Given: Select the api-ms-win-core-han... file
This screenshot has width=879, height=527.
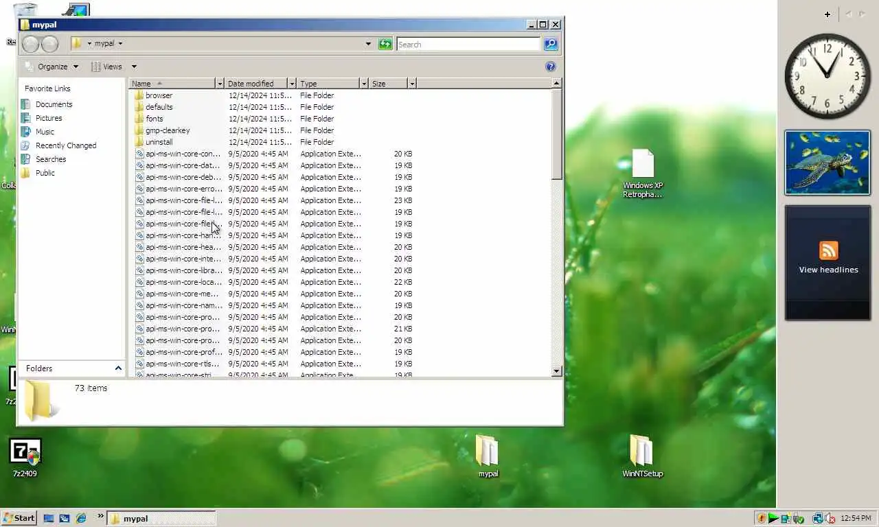Looking at the screenshot, I should (x=179, y=235).
